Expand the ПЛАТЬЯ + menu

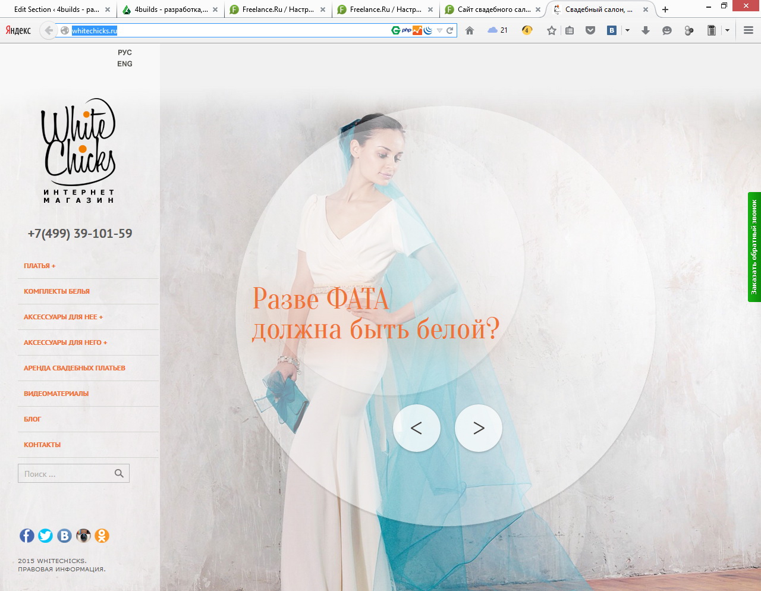coord(40,266)
